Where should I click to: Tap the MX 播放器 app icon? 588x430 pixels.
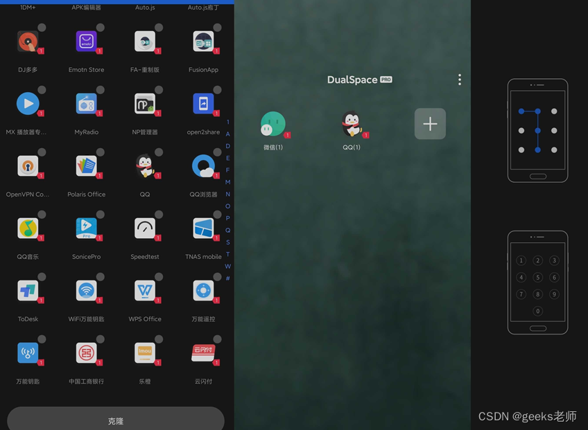pos(28,103)
